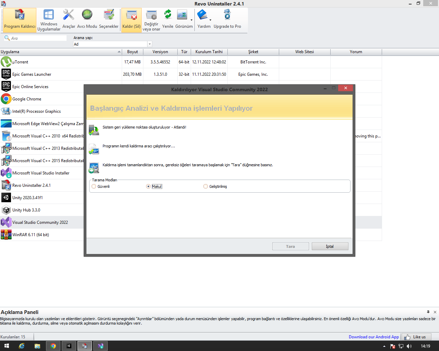
Task: Select Microsoft Visual C++ 2013 Redistributable row
Action: click(x=42, y=148)
